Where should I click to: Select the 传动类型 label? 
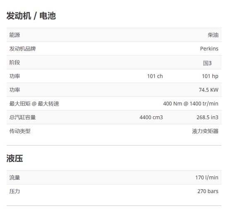(20, 131)
